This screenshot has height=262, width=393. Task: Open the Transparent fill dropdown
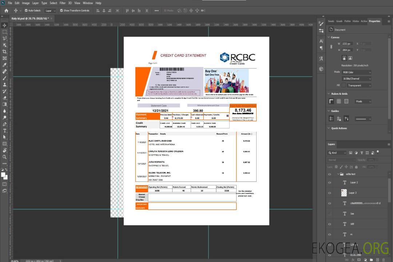click(x=359, y=86)
